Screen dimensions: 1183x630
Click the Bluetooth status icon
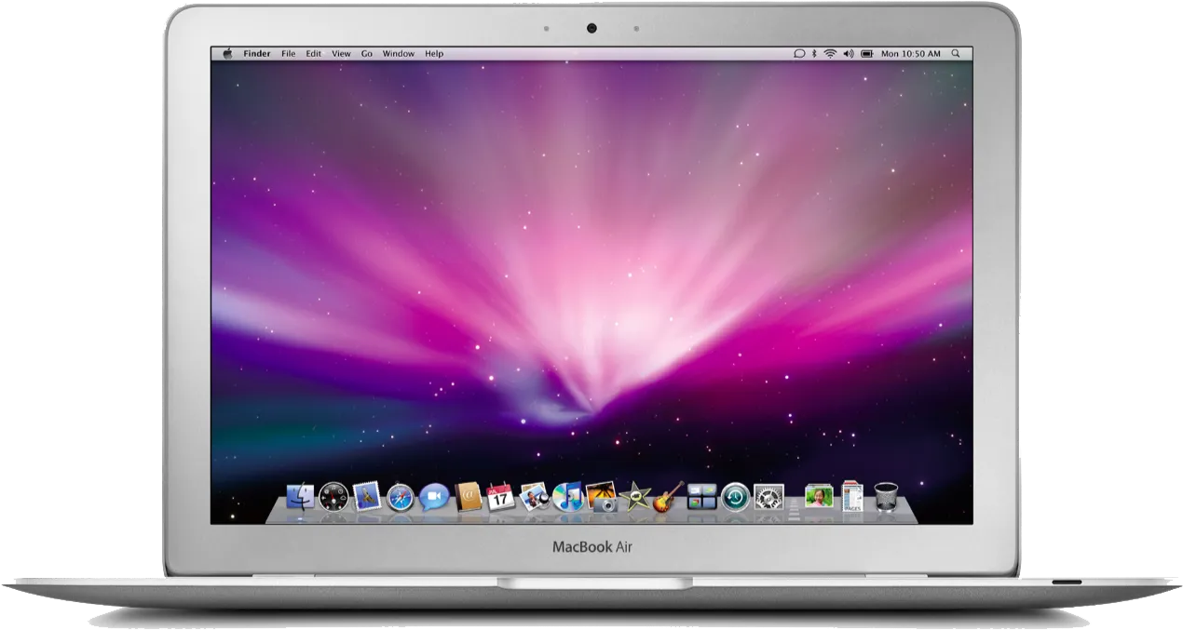(813, 54)
